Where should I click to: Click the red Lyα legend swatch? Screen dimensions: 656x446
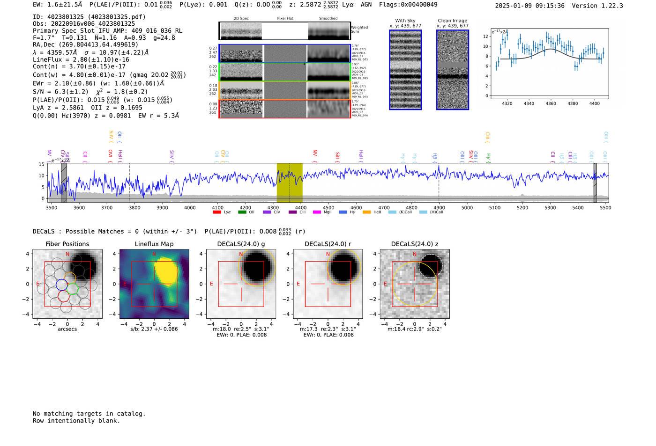tap(216, 212)
